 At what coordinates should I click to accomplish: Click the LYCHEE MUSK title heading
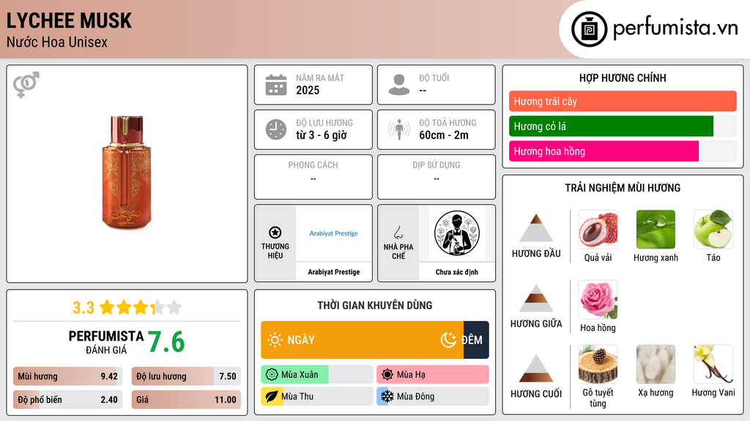click(x=69, y=20)
